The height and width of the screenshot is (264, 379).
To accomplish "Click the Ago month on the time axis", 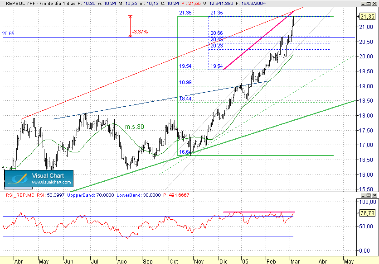I will [122, 261].
